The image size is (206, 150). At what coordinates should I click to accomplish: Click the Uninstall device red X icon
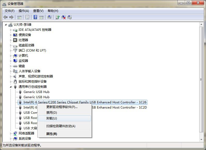click(x=63, y=17)
